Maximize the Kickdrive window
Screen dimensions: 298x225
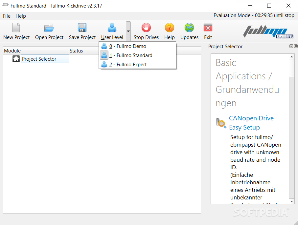click(x=269, y=6)
